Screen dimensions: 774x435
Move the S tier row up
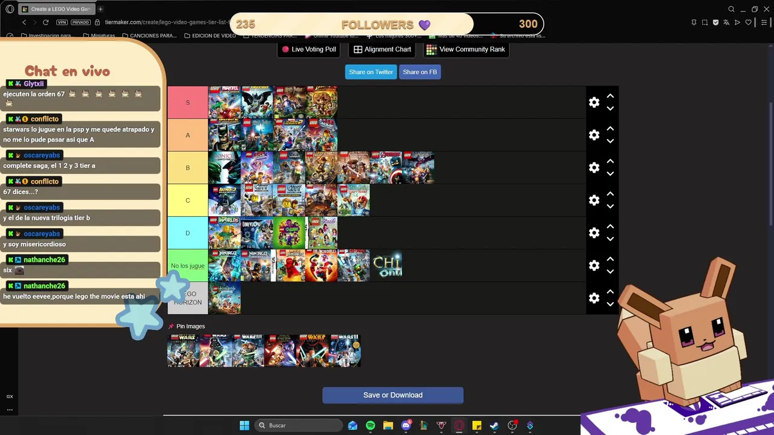pos(610,96)
